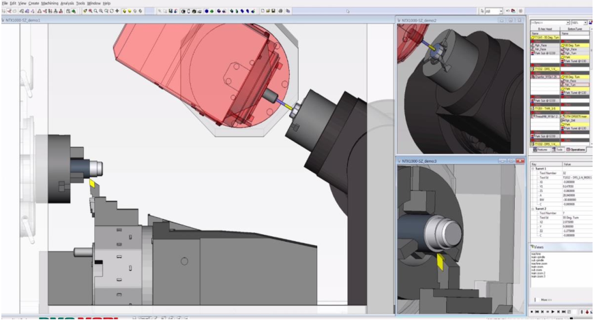The width and height of the screenshot is (596, 322).
Task: Open the Machining menu
Action: [x=49, y=3]
